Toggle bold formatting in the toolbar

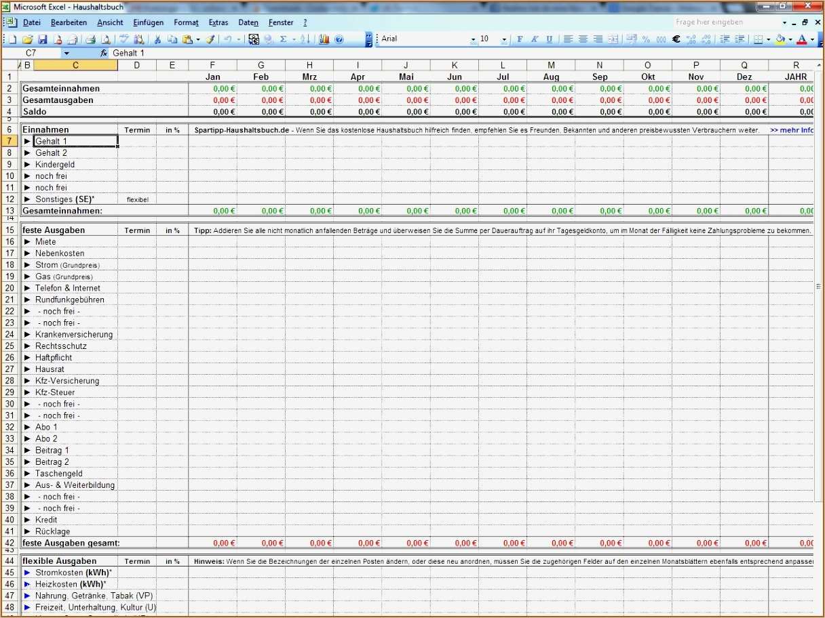(519, 39)
